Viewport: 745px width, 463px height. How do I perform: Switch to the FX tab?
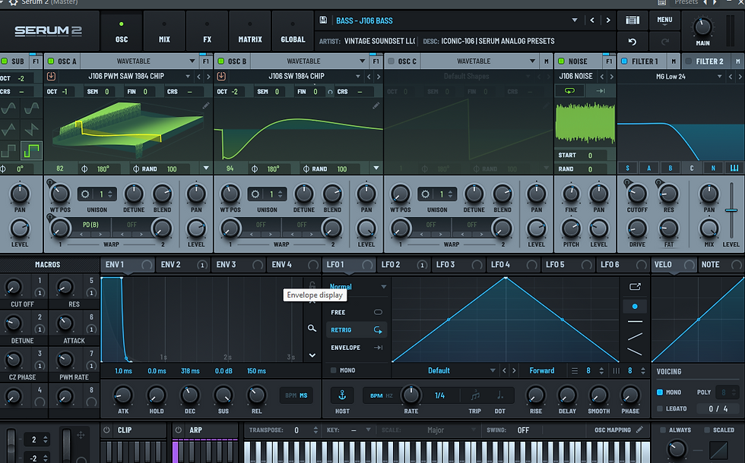click(207, 31)
